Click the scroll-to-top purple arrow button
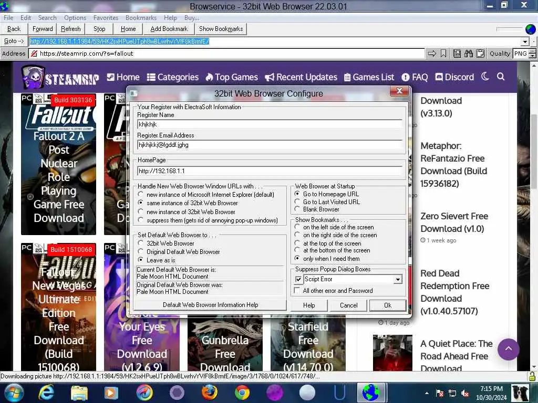 pos(509,349)
